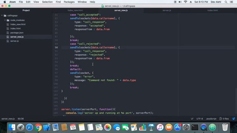Image resolution: width=237 pixels, height=133 pixels.
Task: Open the Packages menu
Action: click(69, 2)
